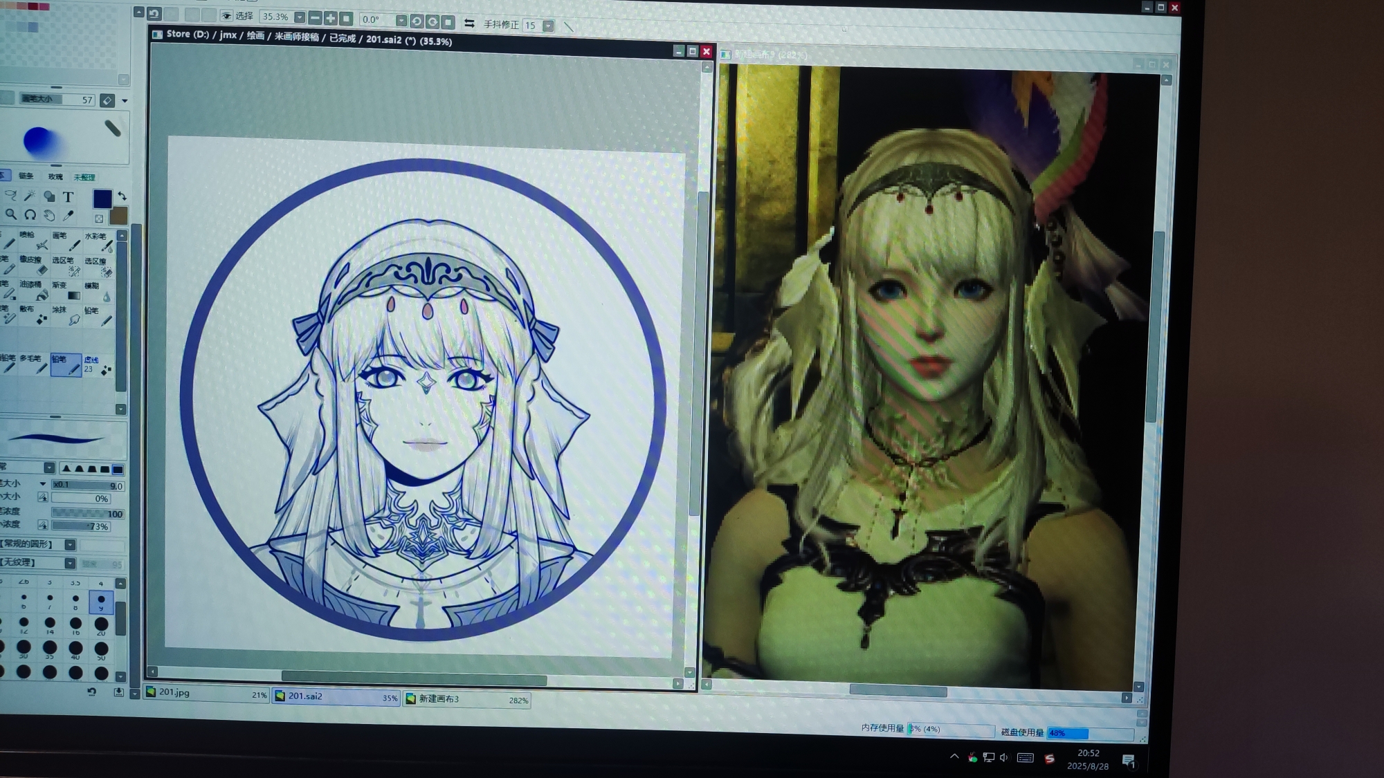The width and height of the screenshot is (1384, 778).
Task: Choose the size 20 brush dot preset
Action: click(x=101, y=625)
